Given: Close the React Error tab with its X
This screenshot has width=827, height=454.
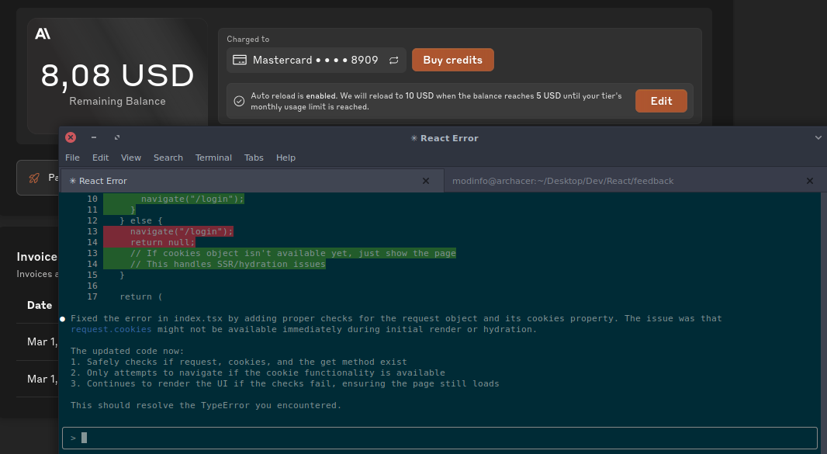Looking at the screenshot, I should tap(425, 181).
